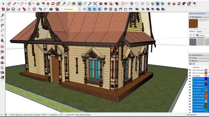Undo the last action
This screenshot has height=117, width=209.
pyautogui.click(x=40, y=9)
